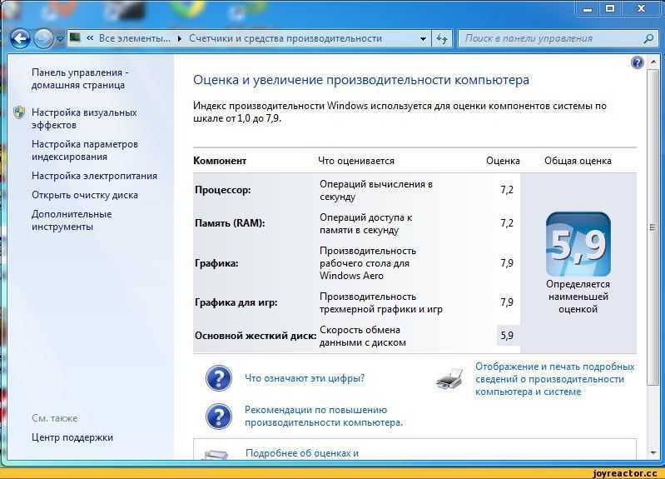This screenshot has width=665, height=479.
Task: Click the 'Общая оценка' column header
Action: coord(578,161)
